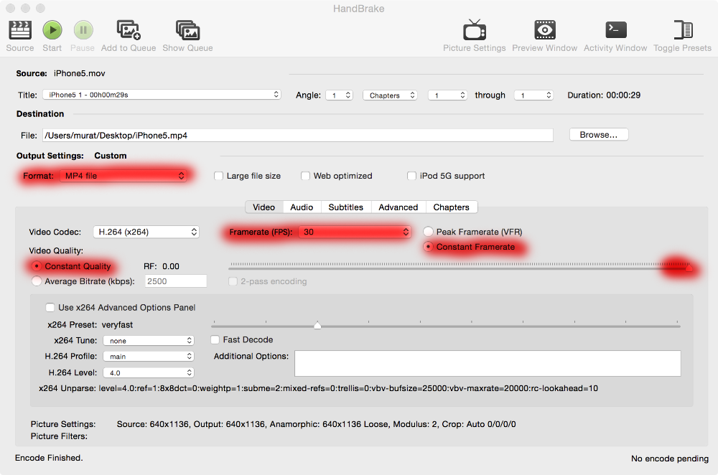The height and width of the screenshot is (475, 718).
Task: Open the H.264 Profile dropdown
Action: click(x=149, y=356)
